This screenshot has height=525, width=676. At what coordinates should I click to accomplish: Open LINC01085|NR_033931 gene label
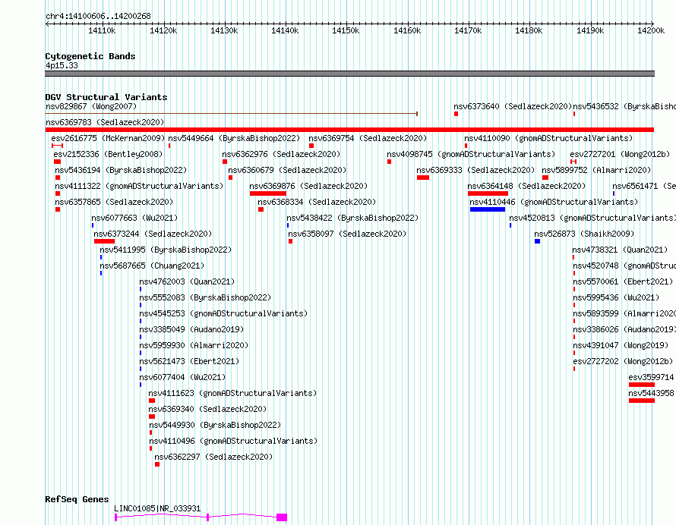pyautogui.click(x=157, y=508)
